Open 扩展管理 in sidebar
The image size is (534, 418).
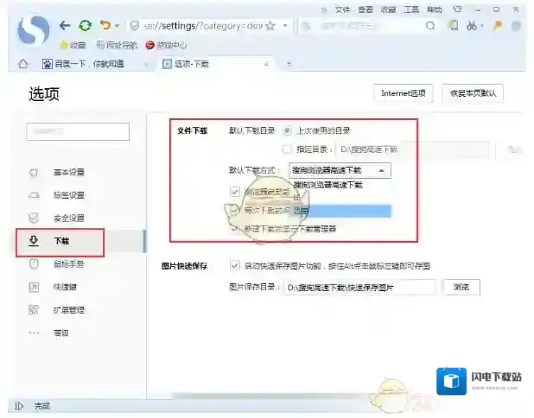coord(69,310)
